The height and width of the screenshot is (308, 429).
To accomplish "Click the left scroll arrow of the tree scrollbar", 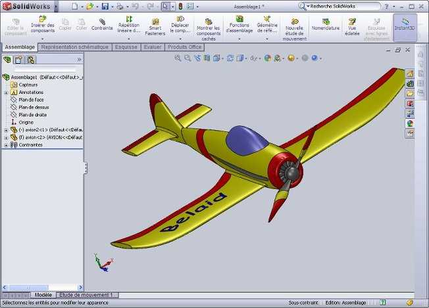I will click(x=5, y=287).
